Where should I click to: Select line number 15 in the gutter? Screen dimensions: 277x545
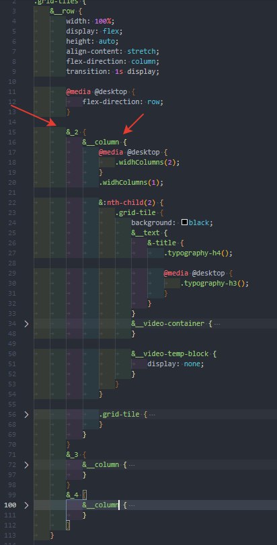click(x=12, y=132)
